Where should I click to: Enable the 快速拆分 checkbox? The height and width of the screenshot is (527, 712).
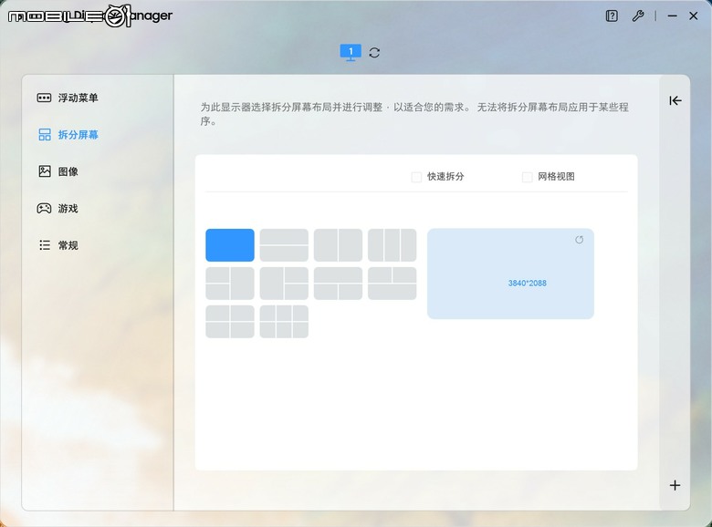click(x=416, y=177)
